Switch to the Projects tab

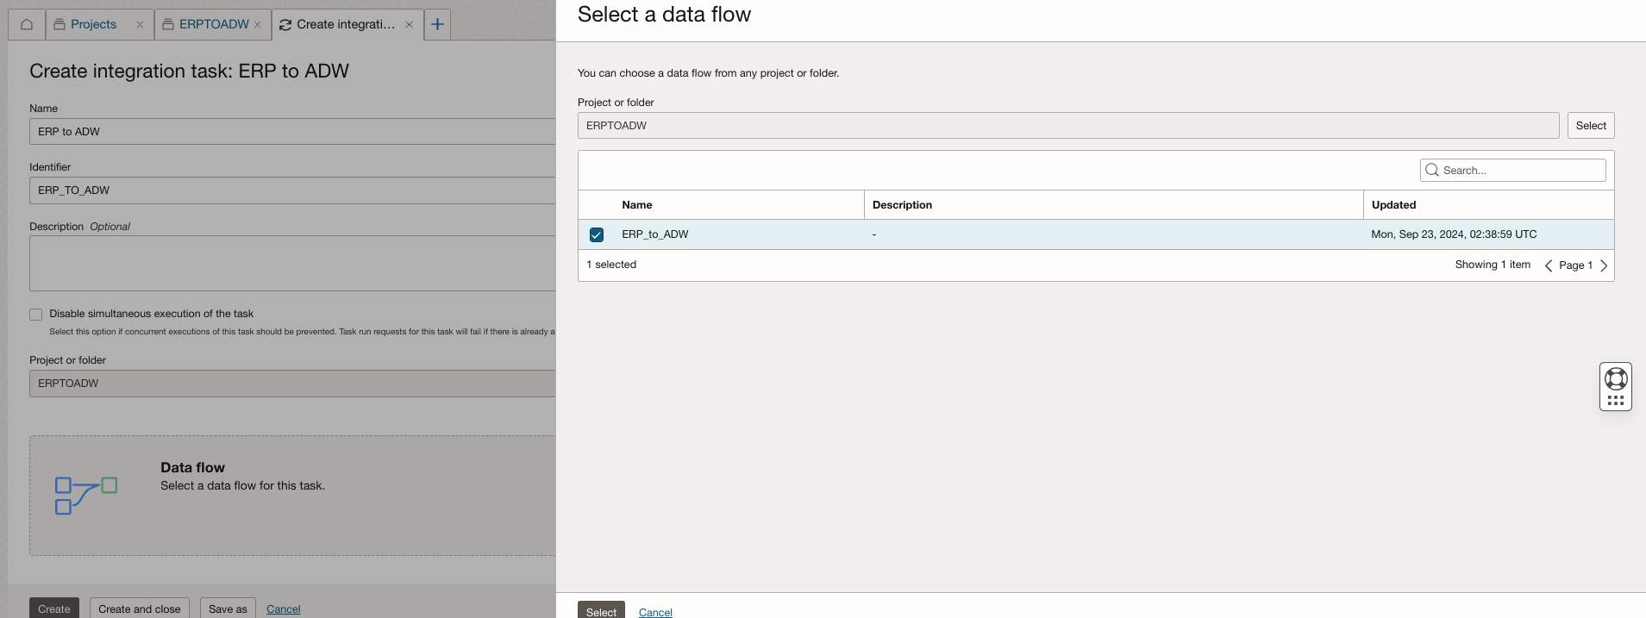point(93,24)
